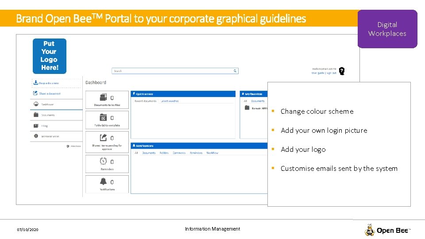Click the 'Dashboard' page heading

96,82
